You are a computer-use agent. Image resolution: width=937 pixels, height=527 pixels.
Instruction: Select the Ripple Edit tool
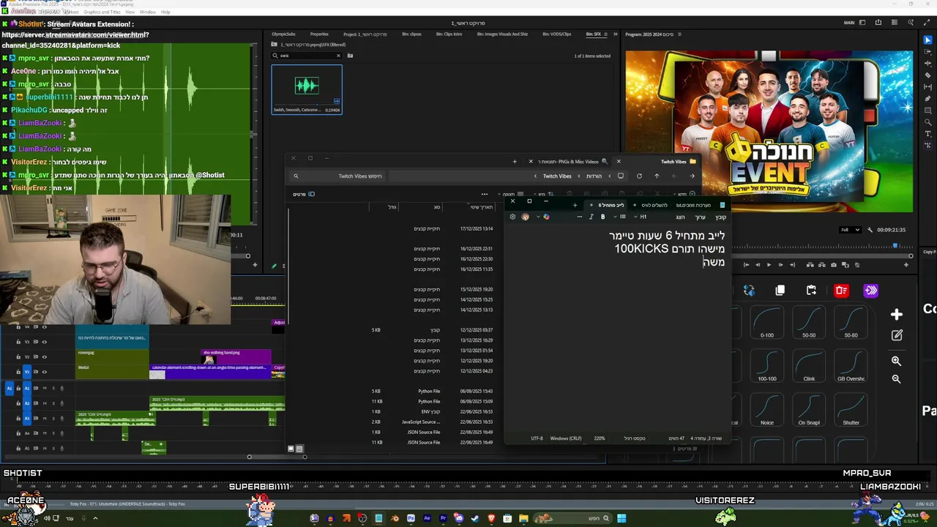tap(928, 64)
